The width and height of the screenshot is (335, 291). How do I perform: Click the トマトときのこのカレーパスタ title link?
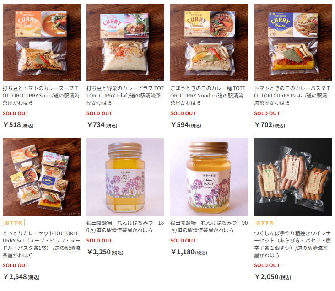[x=292, y=96]
